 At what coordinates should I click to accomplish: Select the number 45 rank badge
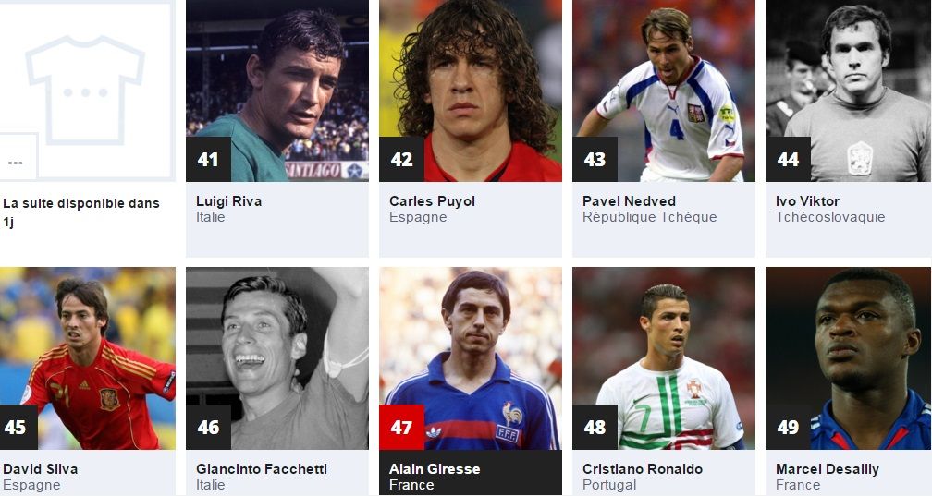(x=16, y=427)
